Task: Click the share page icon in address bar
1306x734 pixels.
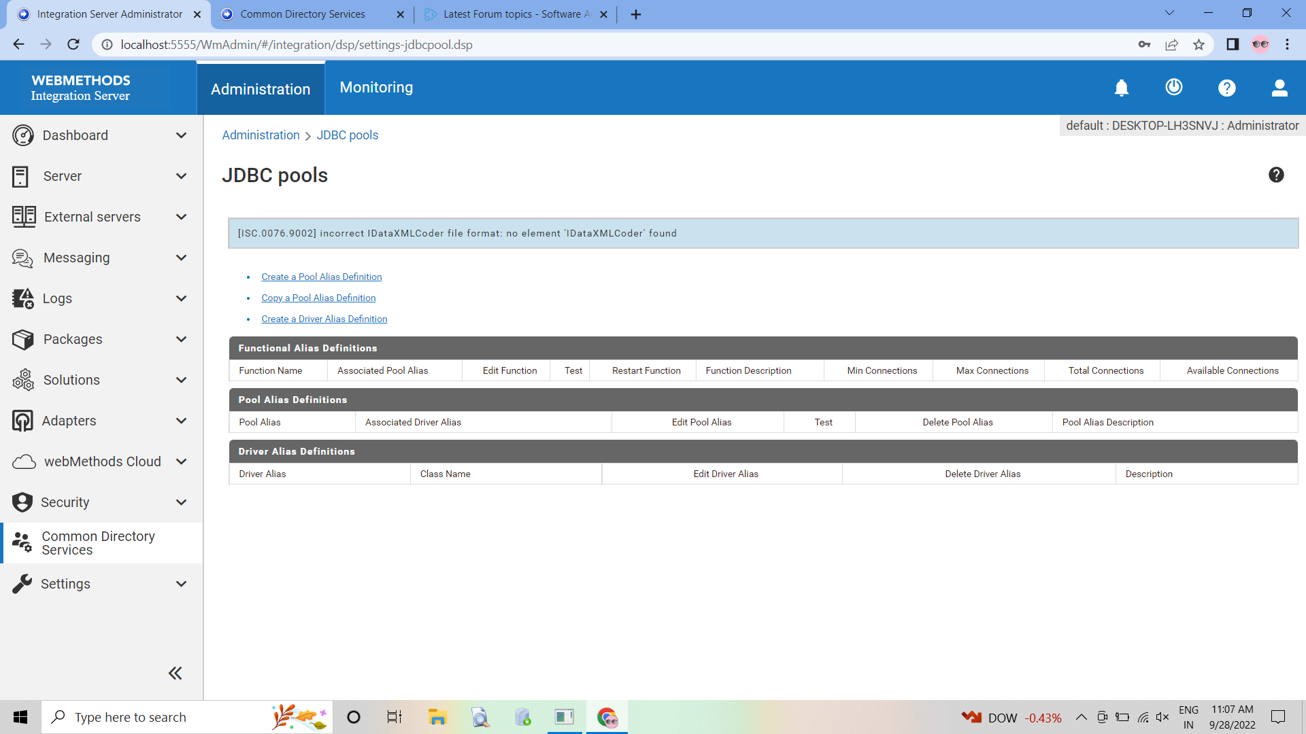Action: [1171, 44]
